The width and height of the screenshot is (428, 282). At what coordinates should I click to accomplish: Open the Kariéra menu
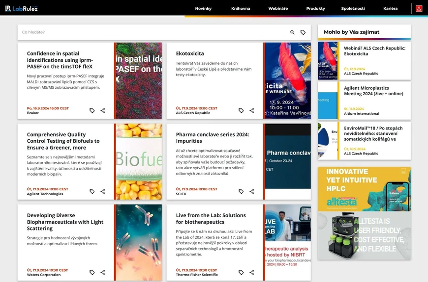(390, 8)
